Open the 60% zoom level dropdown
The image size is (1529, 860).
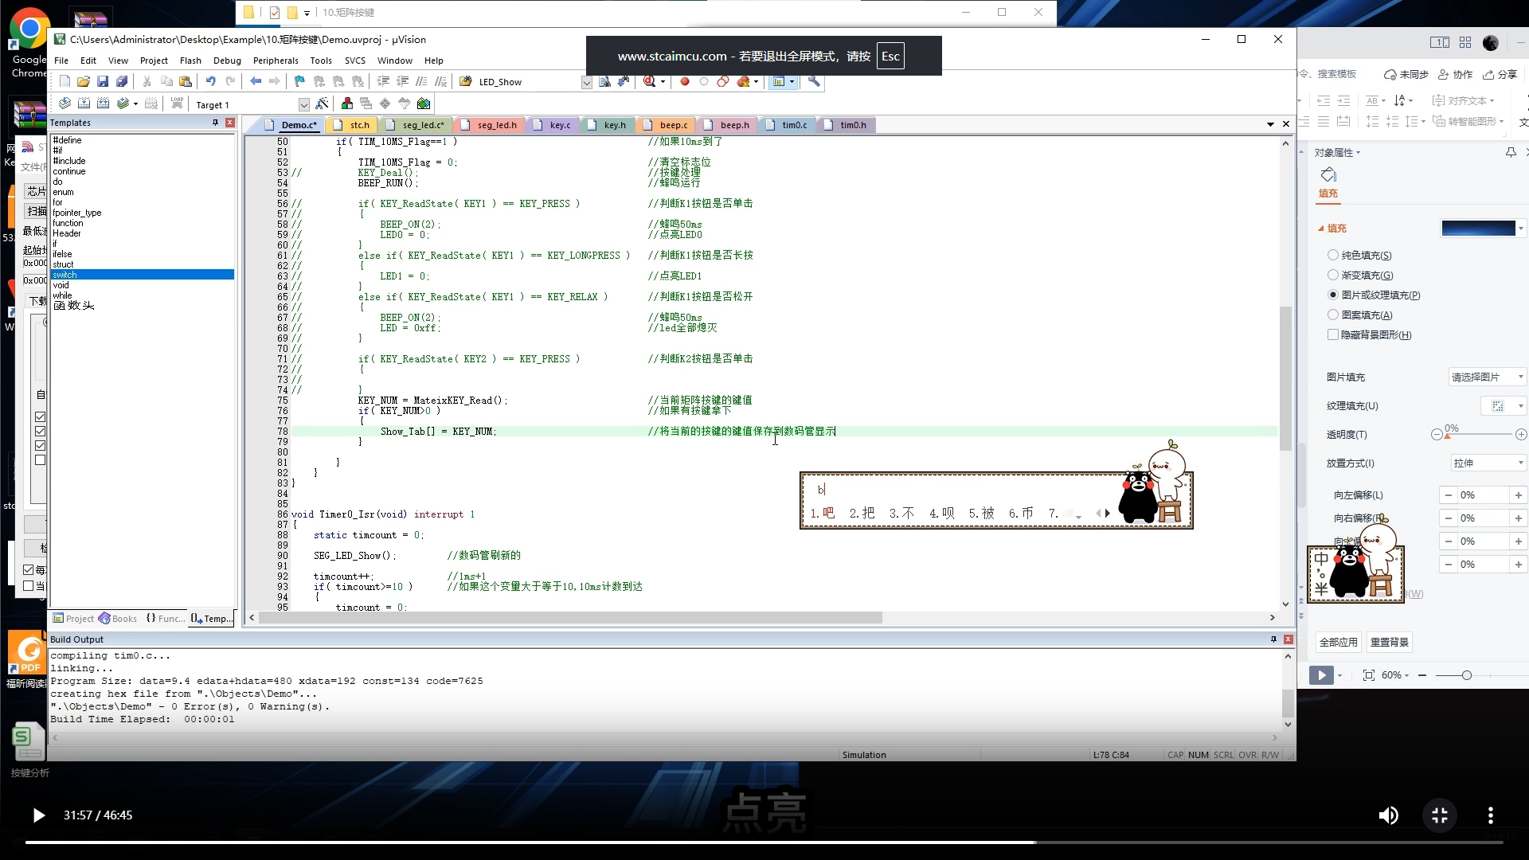(x=1395, y=675)
